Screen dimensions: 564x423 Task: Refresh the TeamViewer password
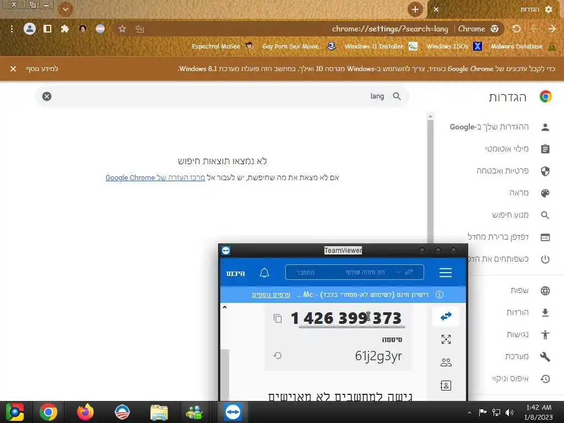click(278, 356)
